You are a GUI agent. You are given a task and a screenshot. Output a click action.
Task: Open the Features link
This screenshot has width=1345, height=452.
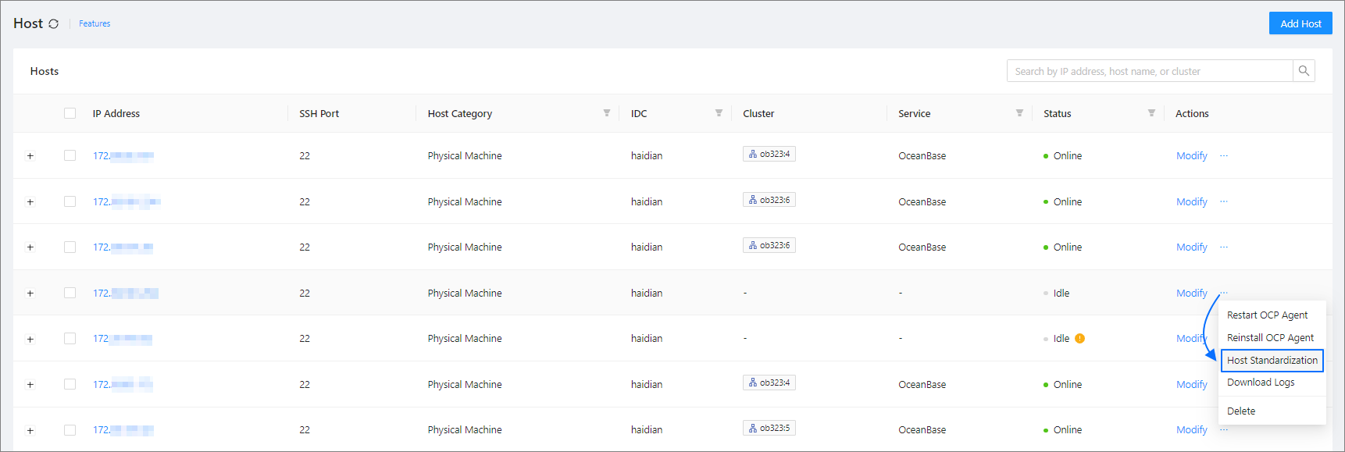tap(95, 24)
